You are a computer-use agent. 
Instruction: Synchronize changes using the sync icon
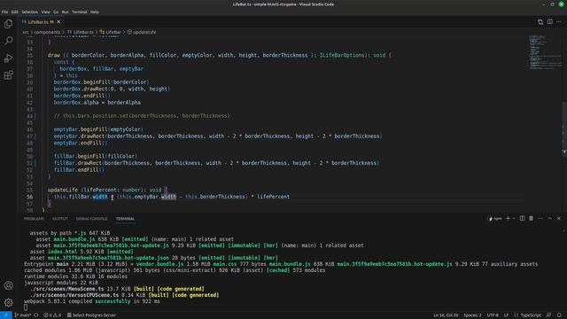point(36,315)
